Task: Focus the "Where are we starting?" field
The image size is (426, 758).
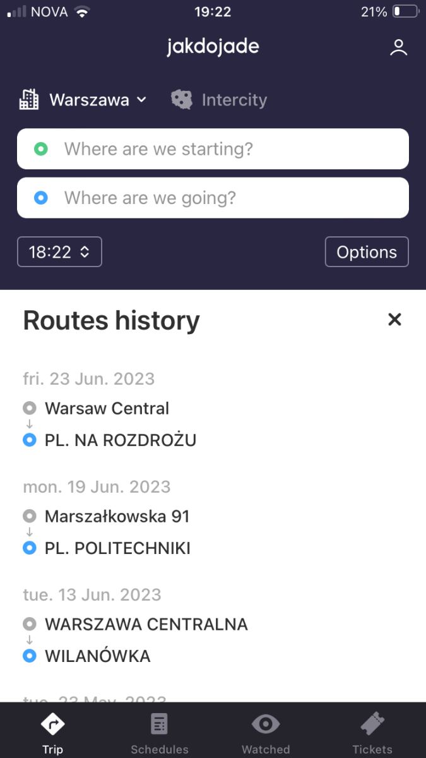Action: pyautogui.click(x=213, y=149)
